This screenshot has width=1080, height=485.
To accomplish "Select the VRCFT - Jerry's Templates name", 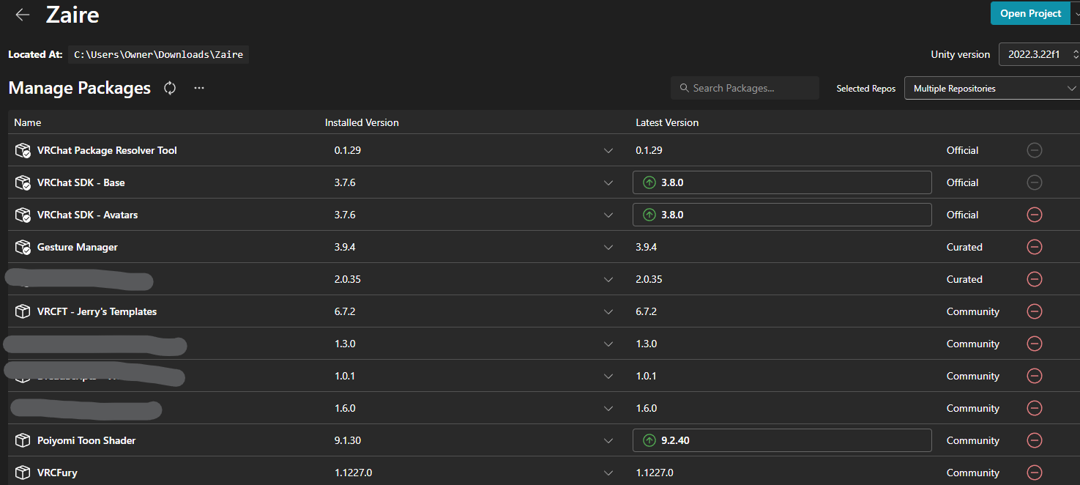I will 97,311.
